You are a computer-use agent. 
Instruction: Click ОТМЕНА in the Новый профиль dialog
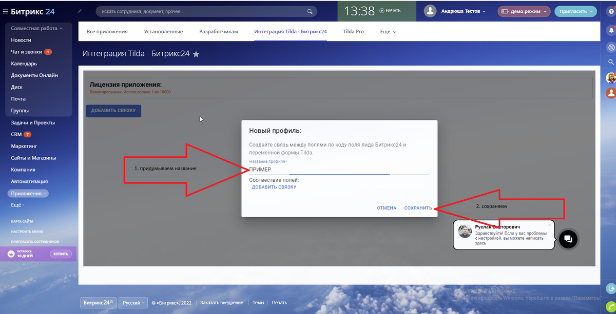[387, 208]
